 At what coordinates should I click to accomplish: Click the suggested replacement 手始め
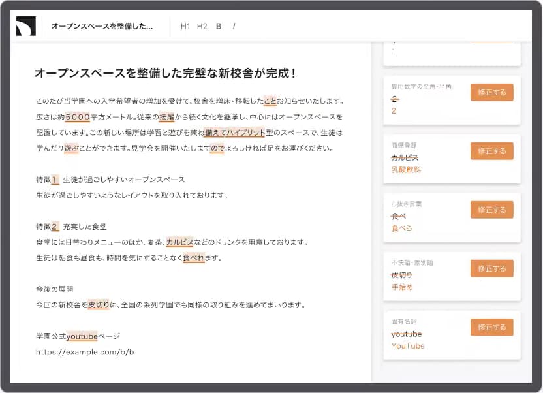point(402,287)
